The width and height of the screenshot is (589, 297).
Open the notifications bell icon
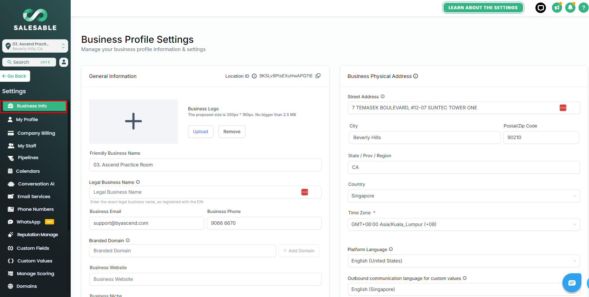pyautogui.click(x=570, y=8)
